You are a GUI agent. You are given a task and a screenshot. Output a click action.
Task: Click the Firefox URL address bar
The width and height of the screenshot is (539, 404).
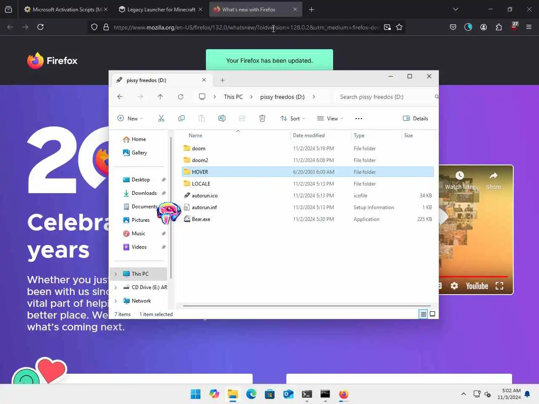pyautogui.click(x=246, y=27)
